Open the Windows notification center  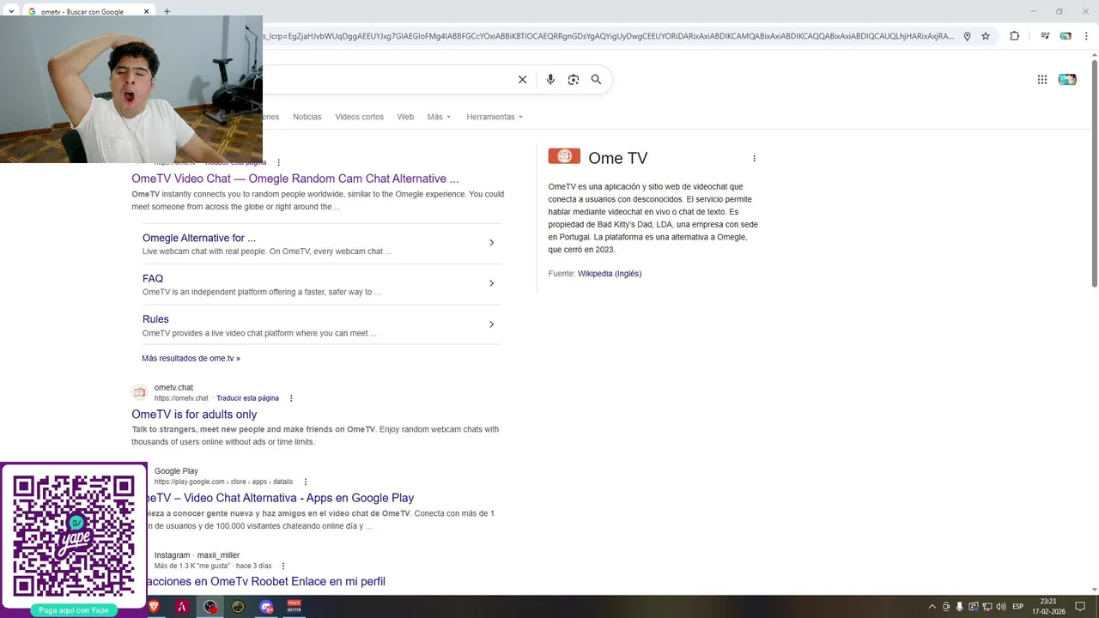pos(1080,607)
